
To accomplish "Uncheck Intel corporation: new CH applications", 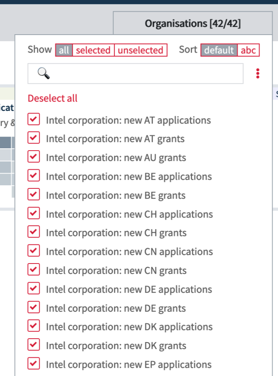I will [33, 213].
